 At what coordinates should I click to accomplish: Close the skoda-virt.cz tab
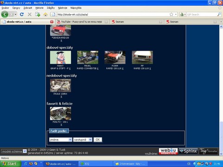[x=52, y=22]
